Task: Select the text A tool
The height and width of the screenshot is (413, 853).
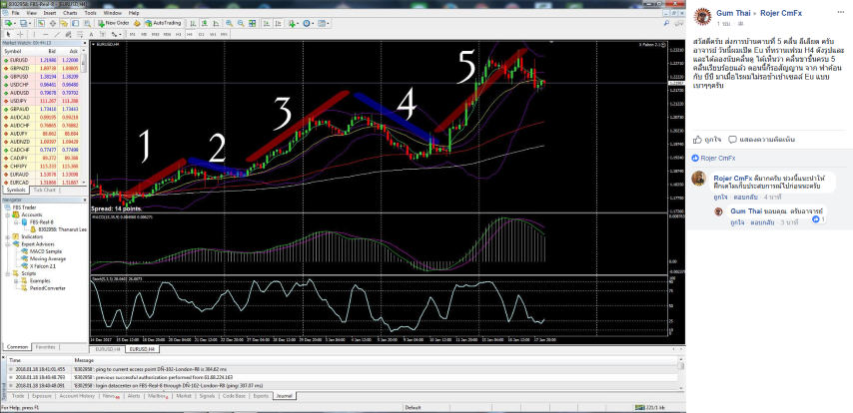Action: (x=92, y=34)
